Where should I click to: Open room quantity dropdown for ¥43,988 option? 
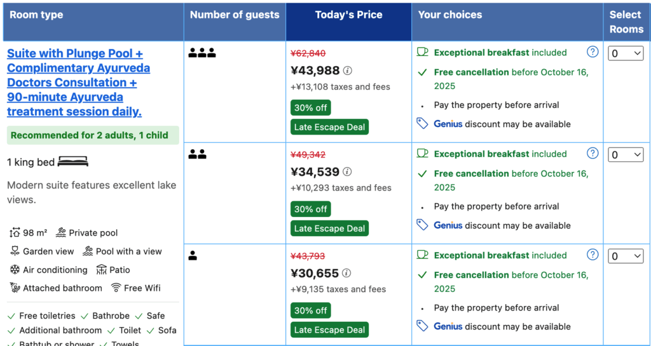click(626, 54)
